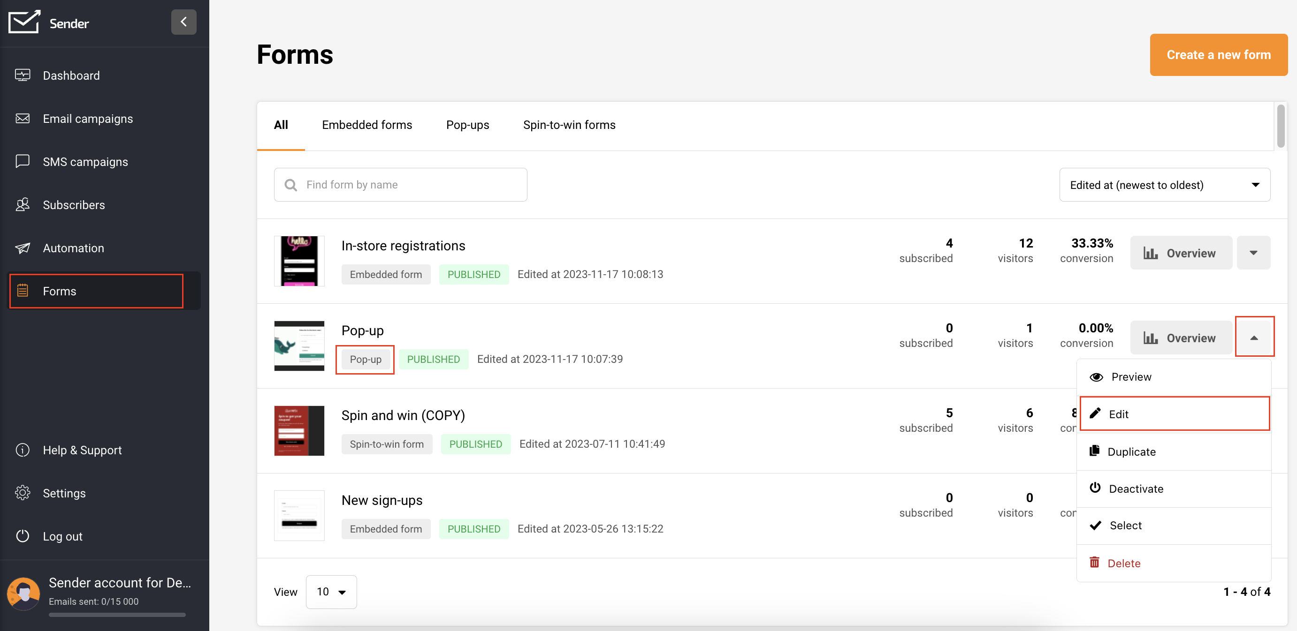Click the vertical scrollbar on forms panel
The image size is (1297, 631).
coord(1281,126)
